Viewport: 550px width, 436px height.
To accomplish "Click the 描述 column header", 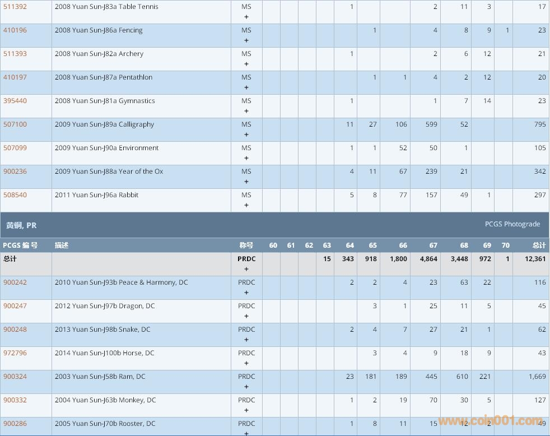I will point(62,245).
